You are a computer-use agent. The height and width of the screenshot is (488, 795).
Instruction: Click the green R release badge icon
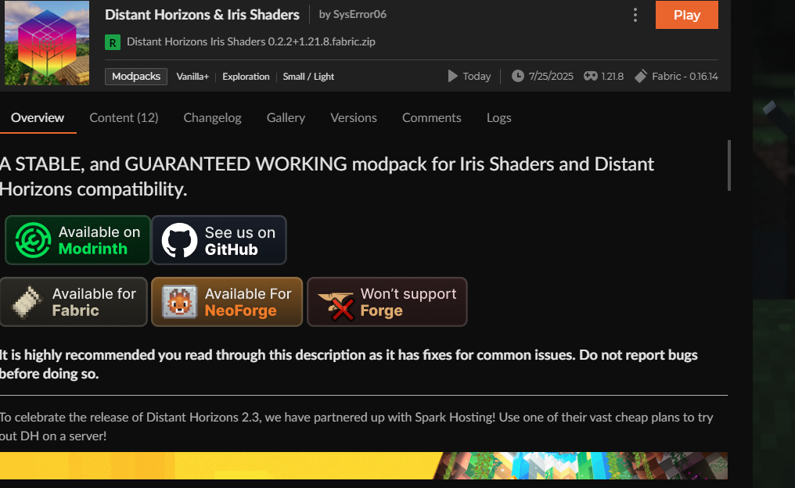pyautogui.click(x=113, y=42)
